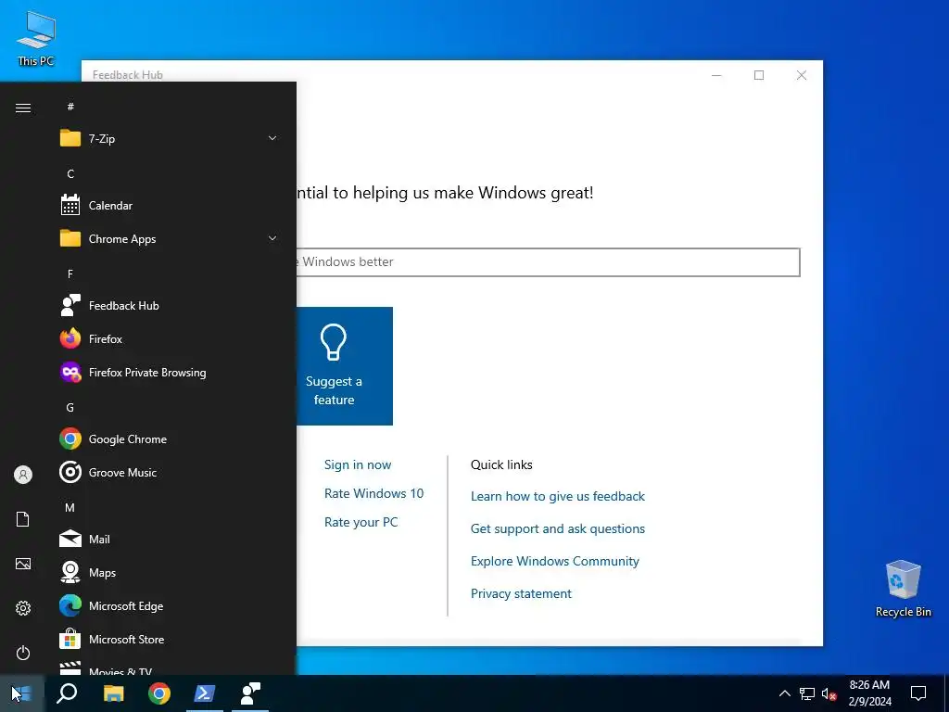Image resolution: width=949 pixels, height=712 pixels.
Task: Open Microsoft Store from Start menu
Action: point(171,640)
